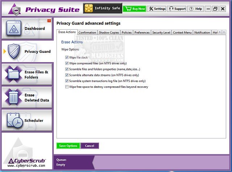Click the Buy Now shopping cart icon
This screenshot has width=232, height=172.
pos(128,9)
